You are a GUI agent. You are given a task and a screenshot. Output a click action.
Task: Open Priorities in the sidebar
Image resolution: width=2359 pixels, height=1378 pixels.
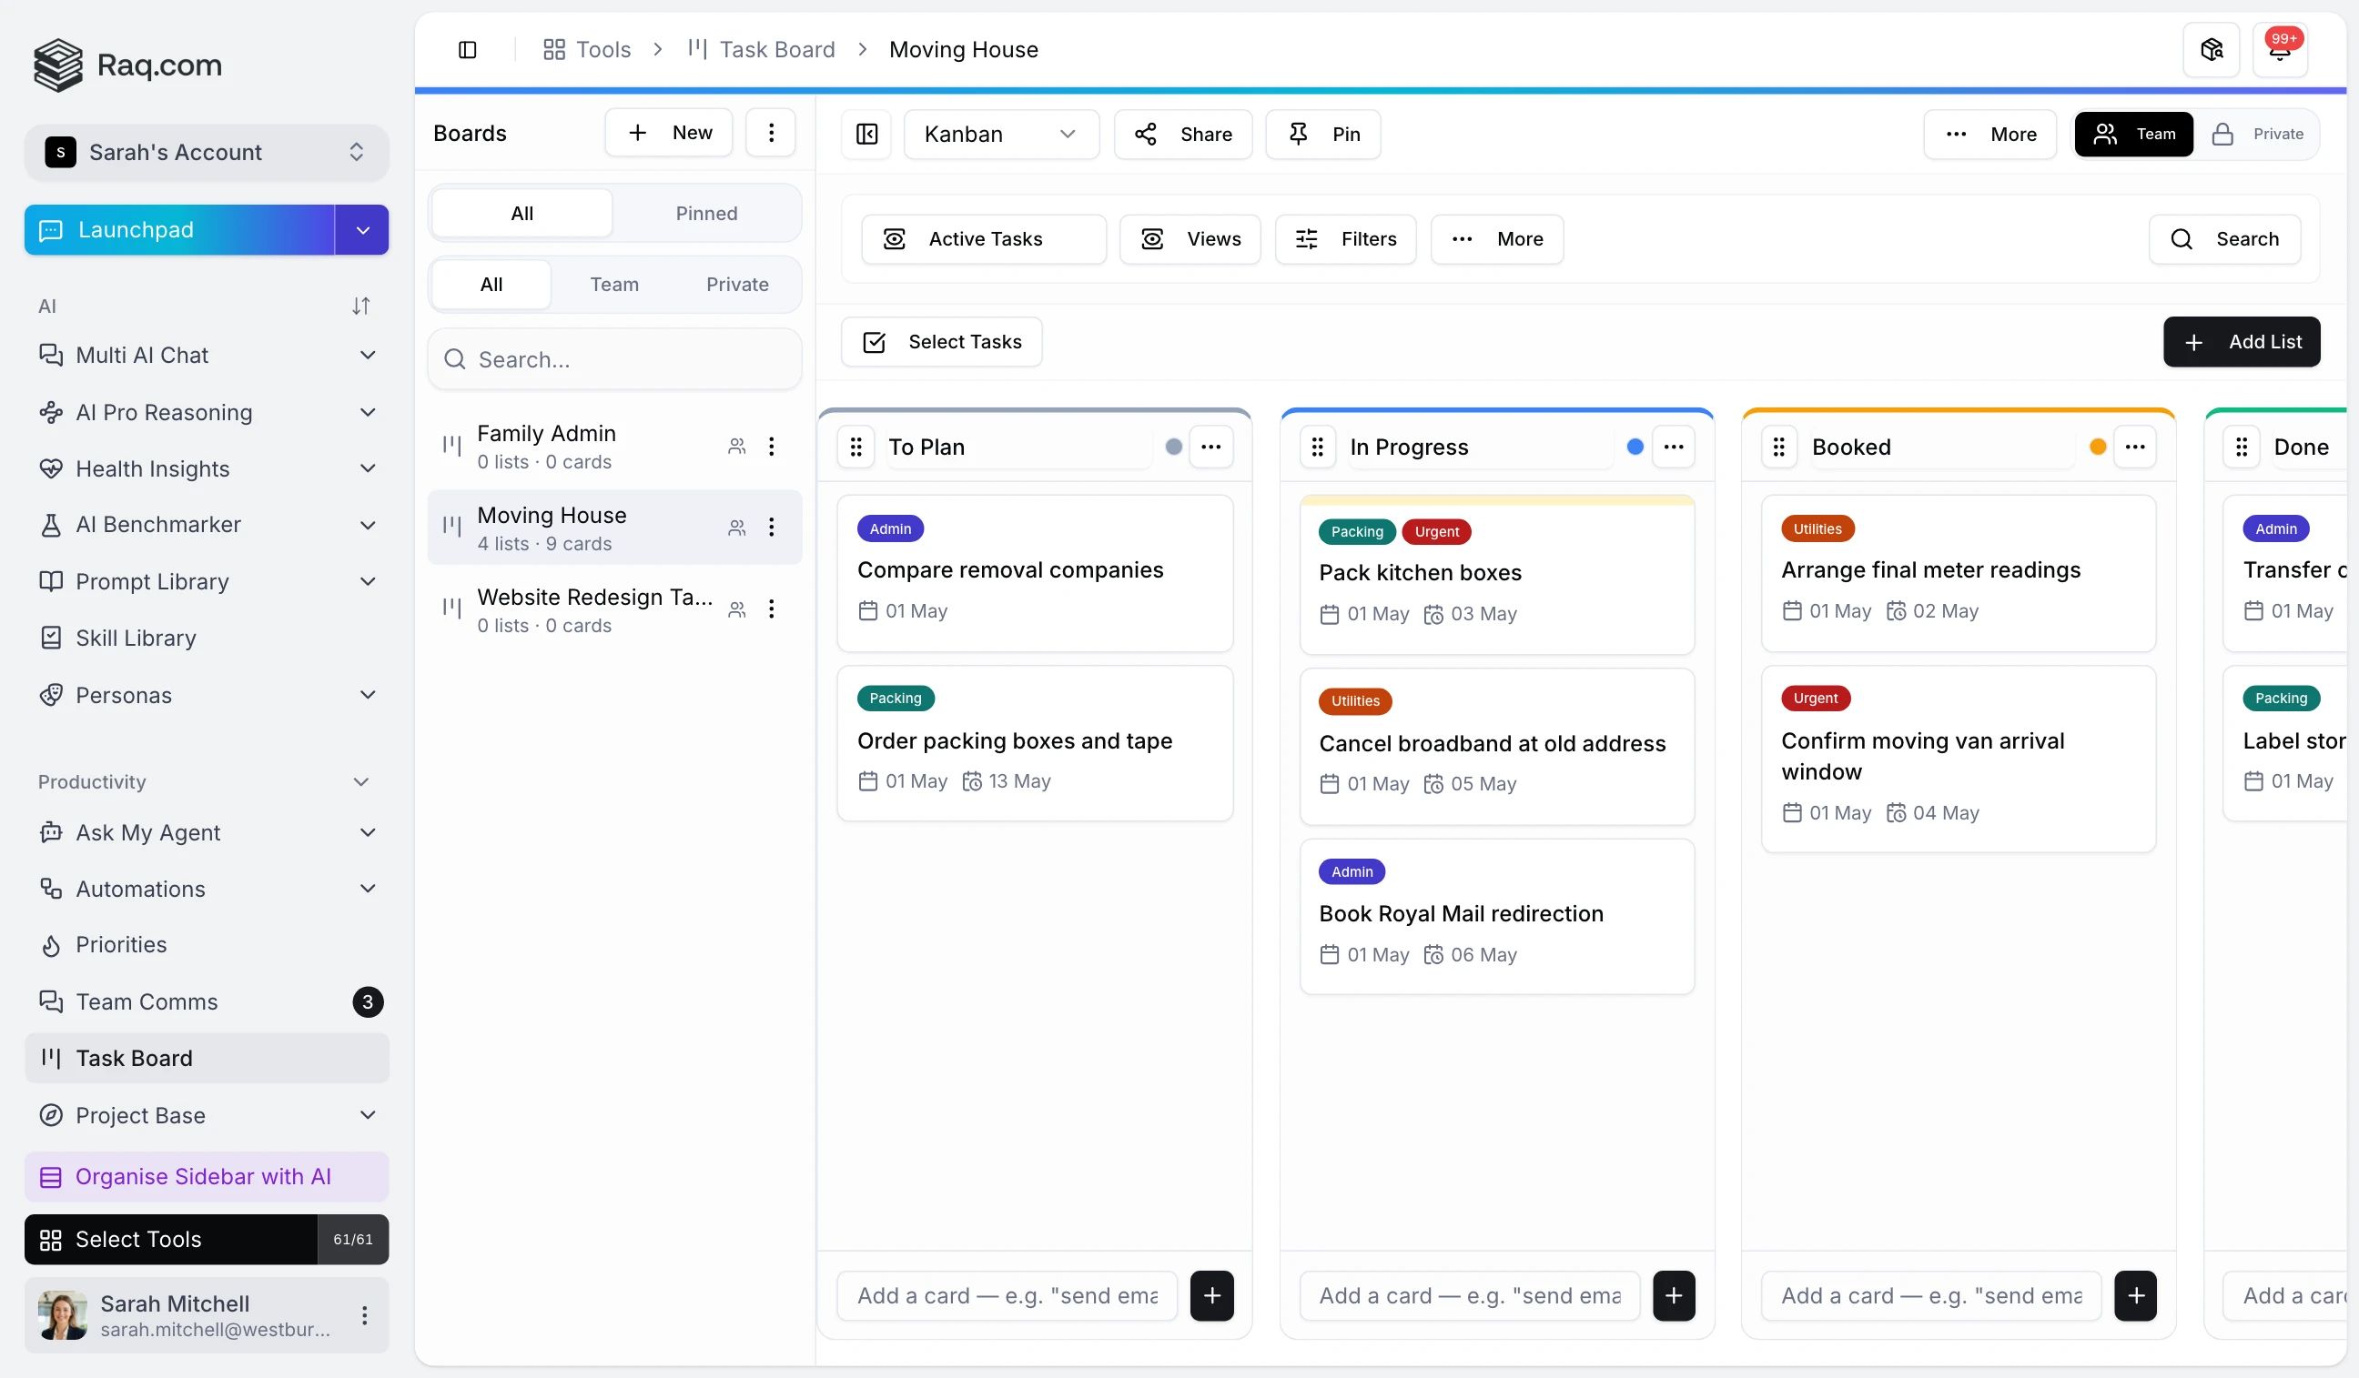(x=207, y=945)
